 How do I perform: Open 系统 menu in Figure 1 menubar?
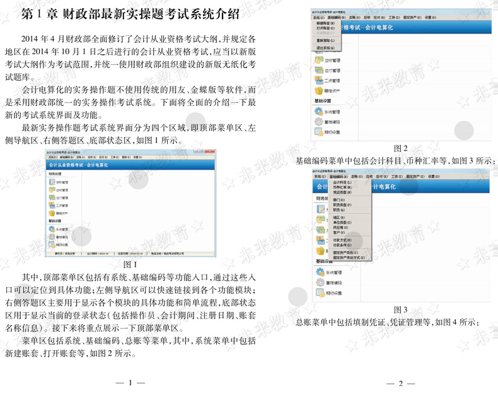(x=53, y=157)
